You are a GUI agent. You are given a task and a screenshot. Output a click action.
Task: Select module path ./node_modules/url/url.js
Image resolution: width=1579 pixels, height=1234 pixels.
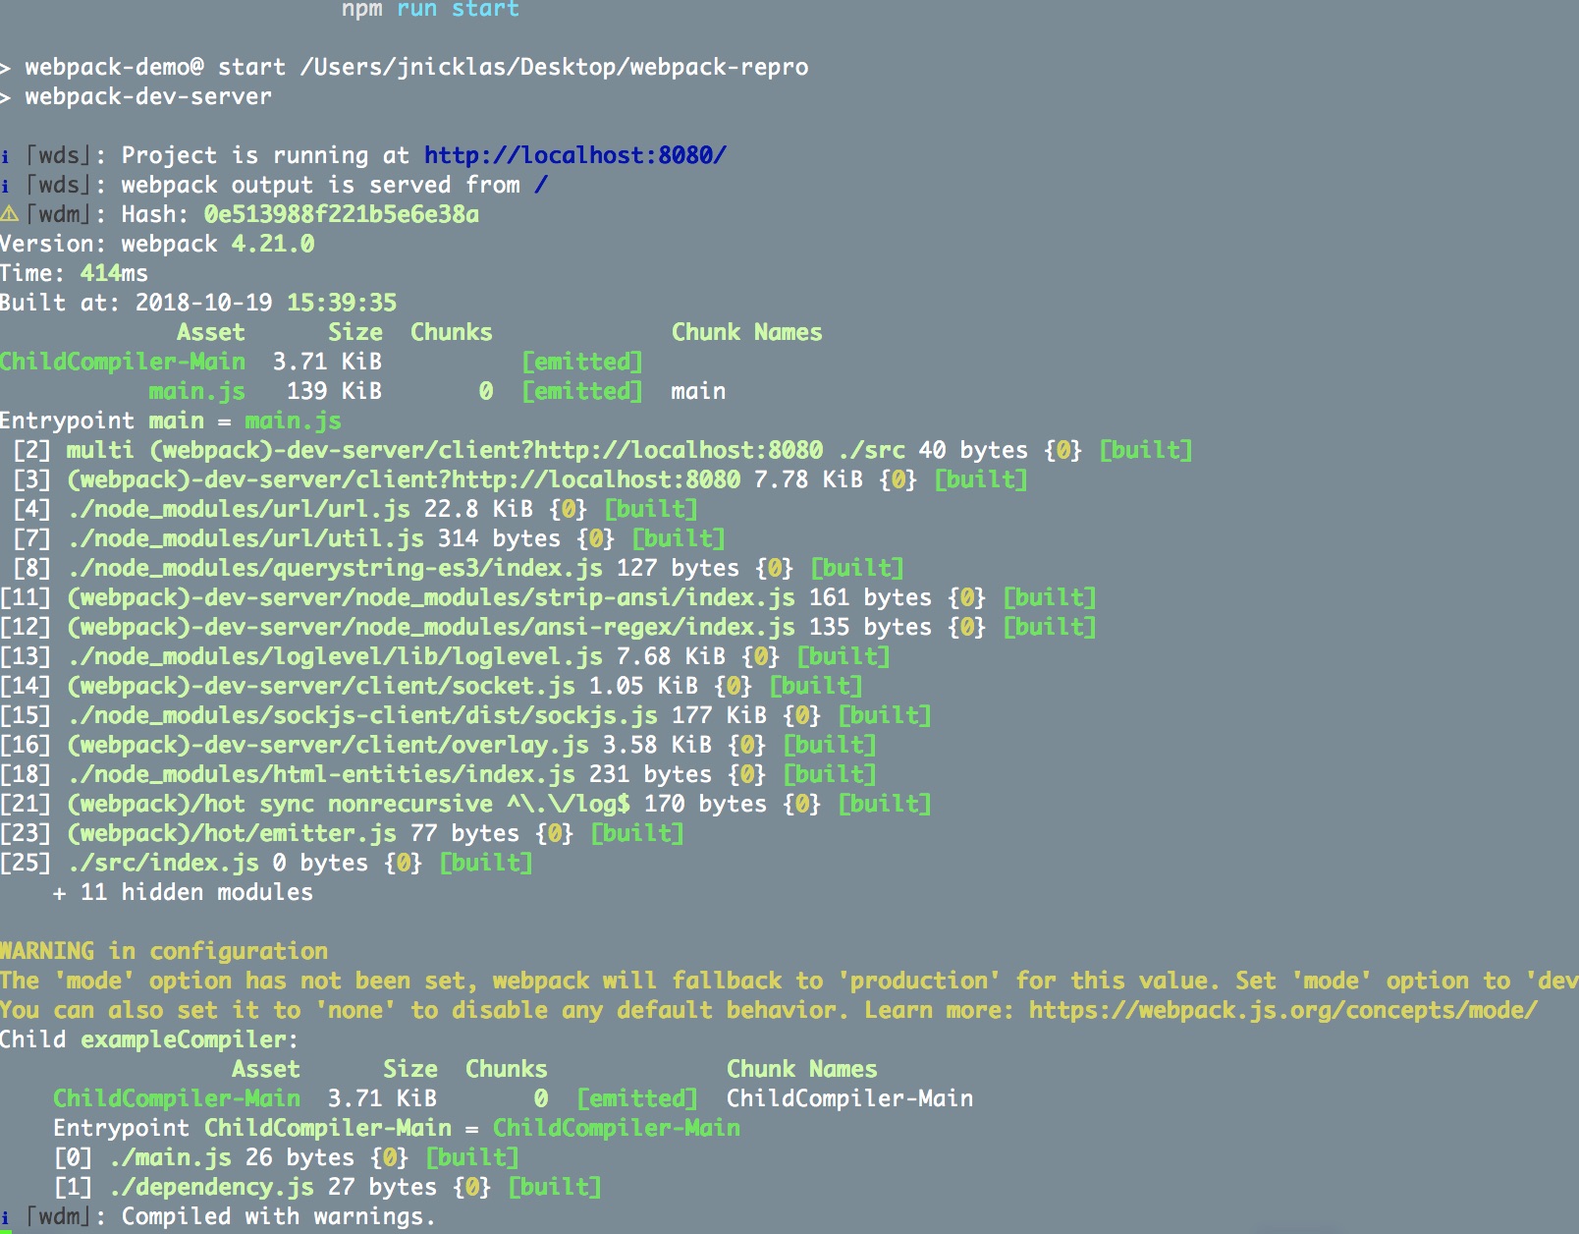tap(239, 509)
